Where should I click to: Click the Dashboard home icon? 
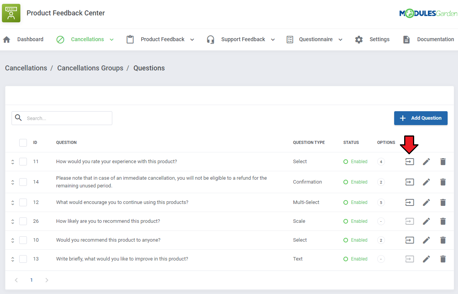click(7, 40)
